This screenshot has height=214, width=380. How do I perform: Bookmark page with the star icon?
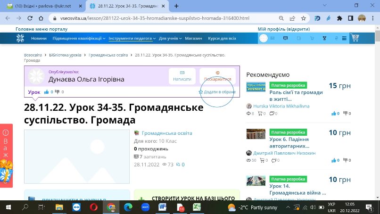pos(303,18)
